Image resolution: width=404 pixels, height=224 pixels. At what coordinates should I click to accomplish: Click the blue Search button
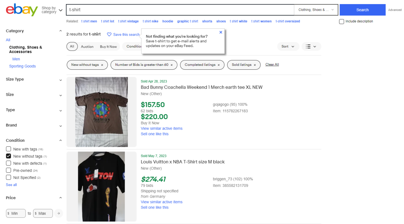coord(362,10)
